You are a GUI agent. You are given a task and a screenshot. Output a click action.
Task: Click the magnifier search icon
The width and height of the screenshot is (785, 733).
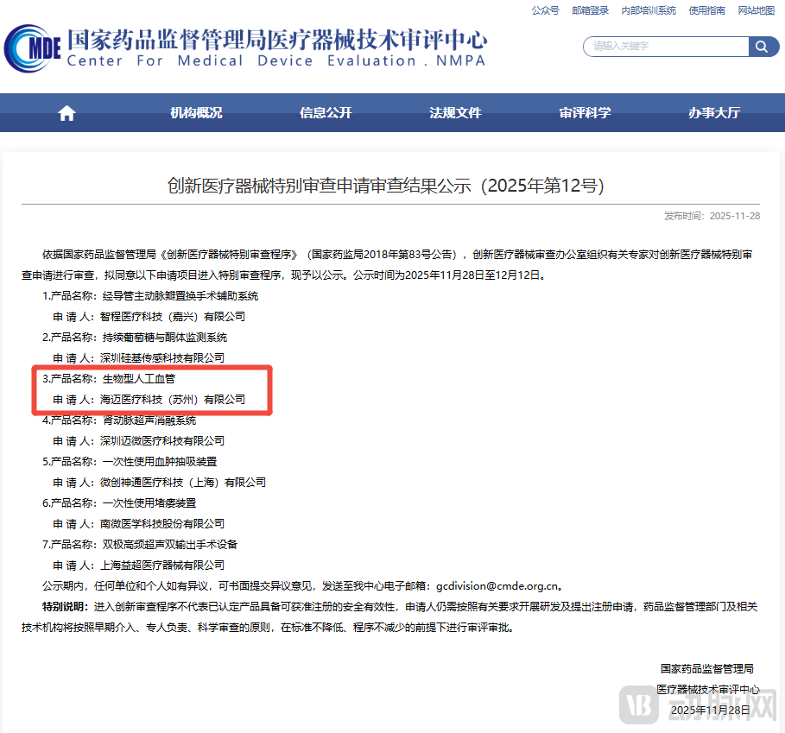tap(762, 47)
